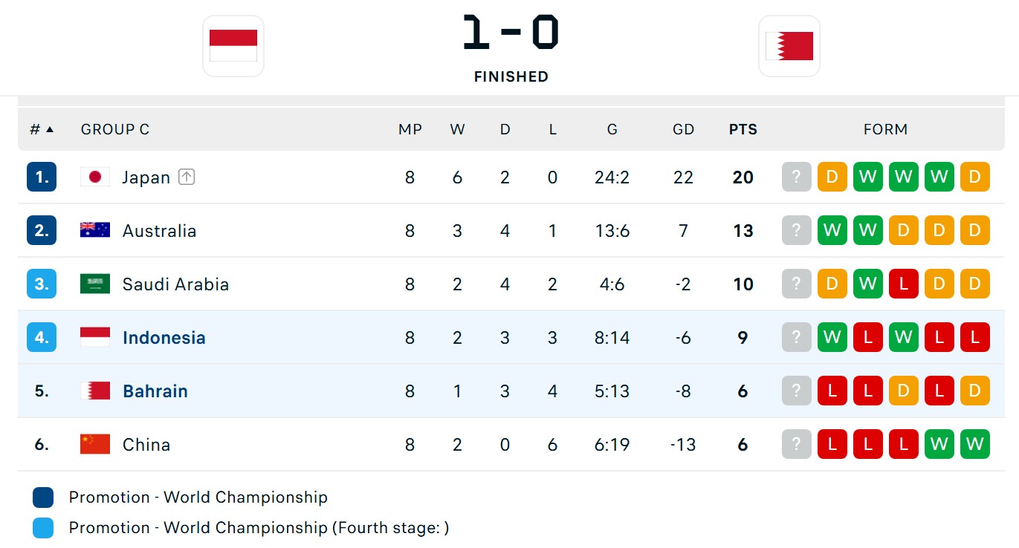This screenshot has width=1019, height=548.
Task: Click the China flag icon in standings
Action: [x=95, y=444]
